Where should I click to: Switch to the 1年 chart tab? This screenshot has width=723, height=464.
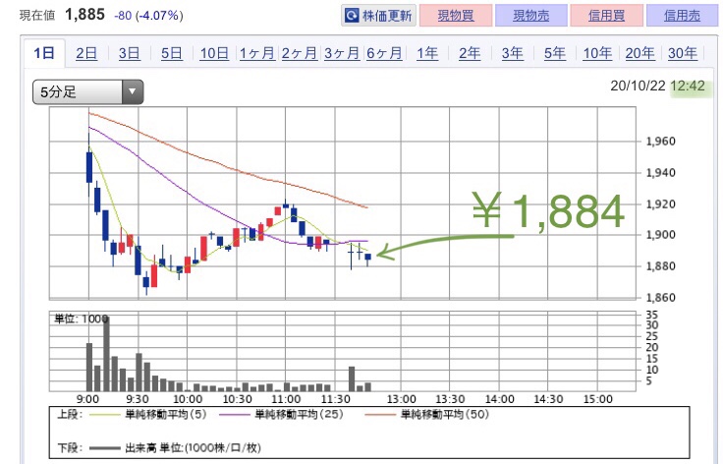point(427,53)
